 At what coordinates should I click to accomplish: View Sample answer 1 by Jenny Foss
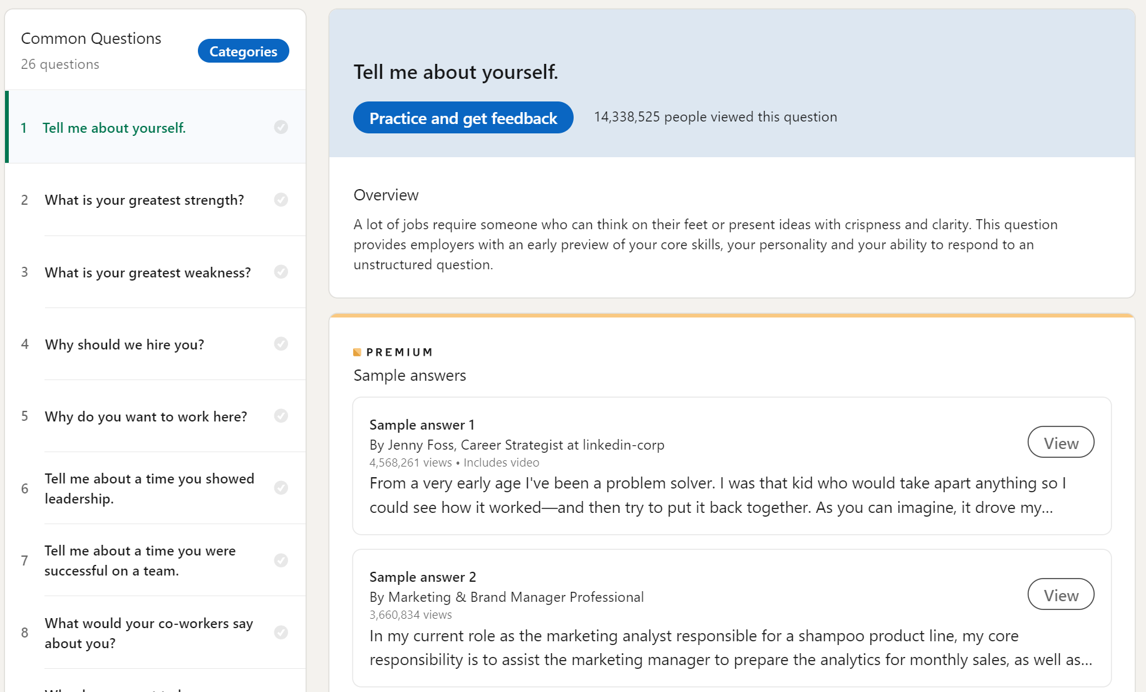tap(1060, 443)
